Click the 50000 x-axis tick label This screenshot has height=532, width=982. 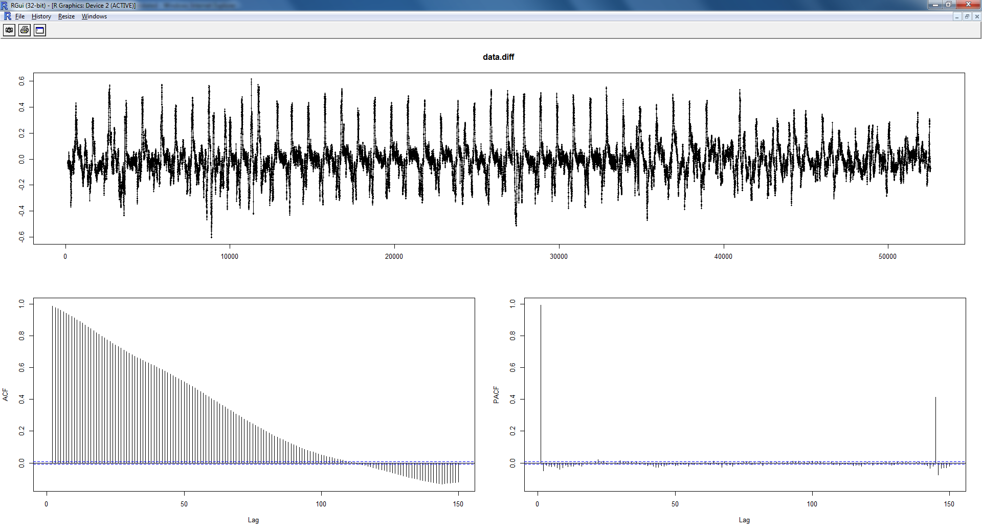click(x=887, y=256)
